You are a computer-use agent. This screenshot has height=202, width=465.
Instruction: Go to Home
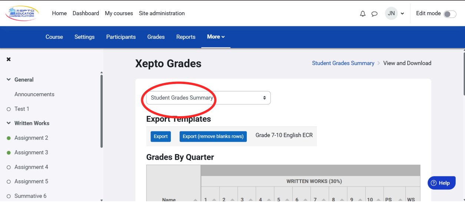[x=59, y=13]
